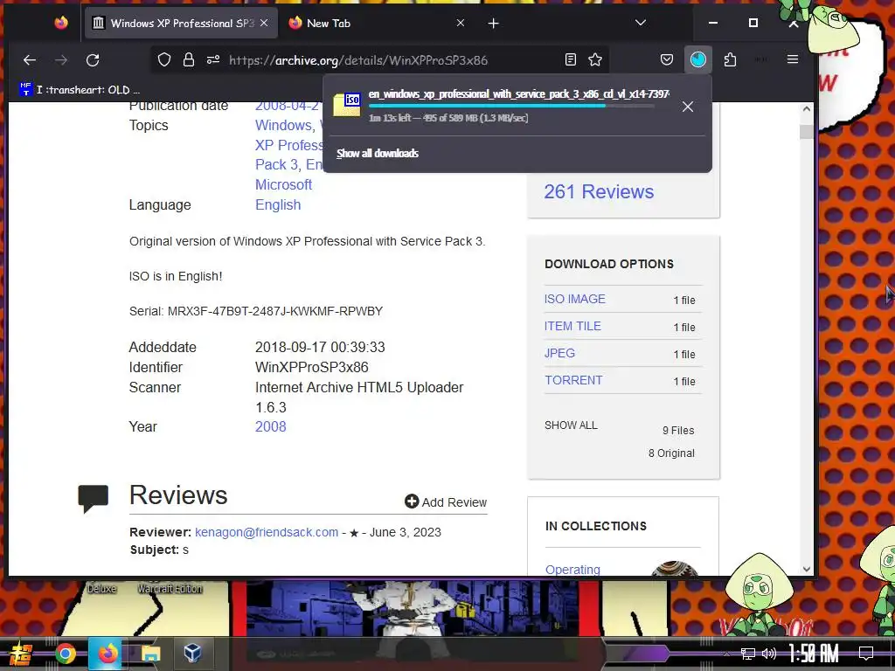Screen dimensions: 895x671
Task: Click reviewer kenagon@friendsack.com link
Action: pyautogui.click(x=267, y=532)
